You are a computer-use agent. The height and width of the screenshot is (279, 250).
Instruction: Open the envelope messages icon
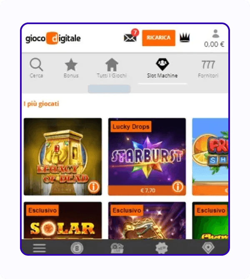[130, 38]
